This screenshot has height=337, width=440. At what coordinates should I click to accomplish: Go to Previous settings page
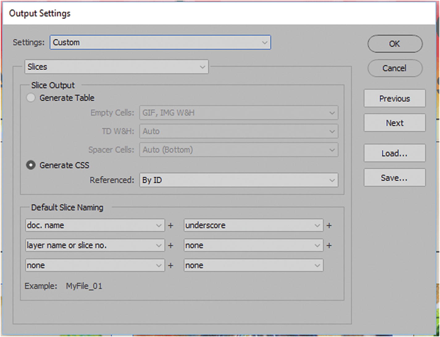[x=395, y=99]
